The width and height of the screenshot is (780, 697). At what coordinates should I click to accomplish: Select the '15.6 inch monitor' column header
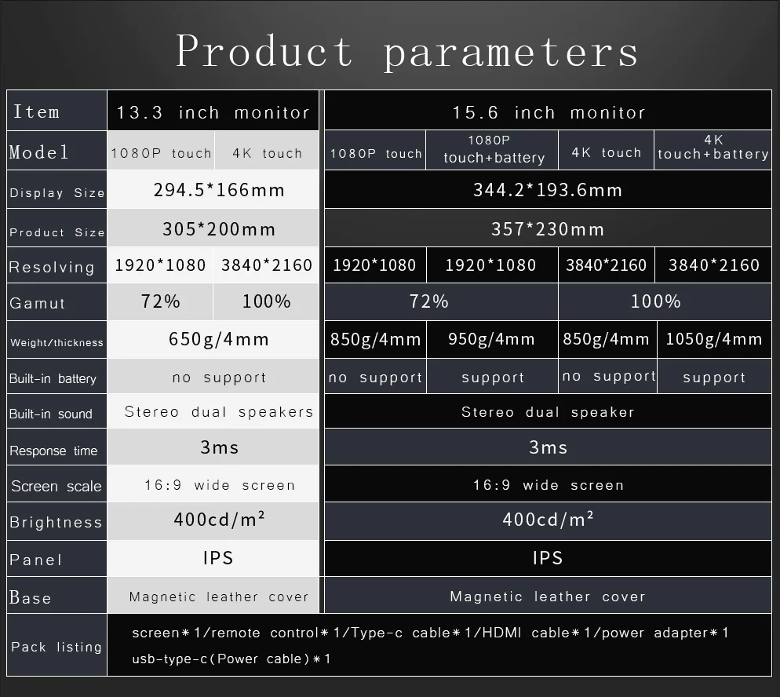pos(549,112)
